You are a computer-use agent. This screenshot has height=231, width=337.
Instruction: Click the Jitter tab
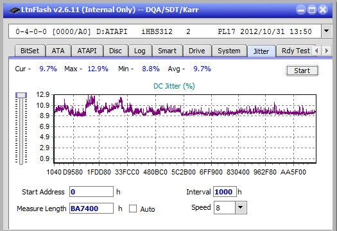coord(261,51)
